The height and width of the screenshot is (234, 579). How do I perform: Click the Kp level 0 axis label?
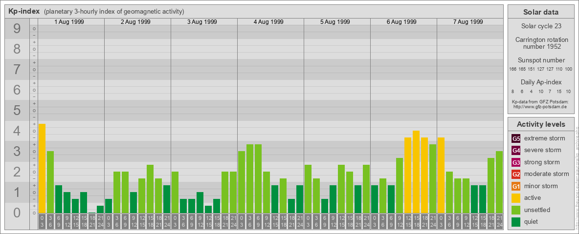(17, 213)
